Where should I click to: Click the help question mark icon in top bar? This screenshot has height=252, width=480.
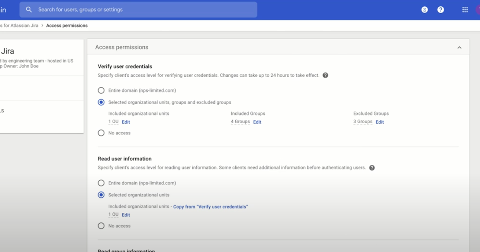pos(440,9)
